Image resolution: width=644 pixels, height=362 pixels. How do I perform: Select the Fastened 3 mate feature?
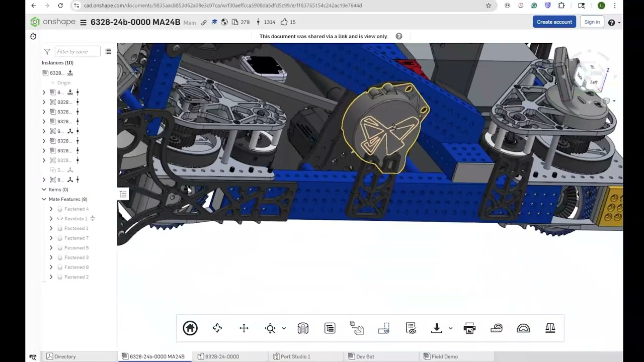76,257
